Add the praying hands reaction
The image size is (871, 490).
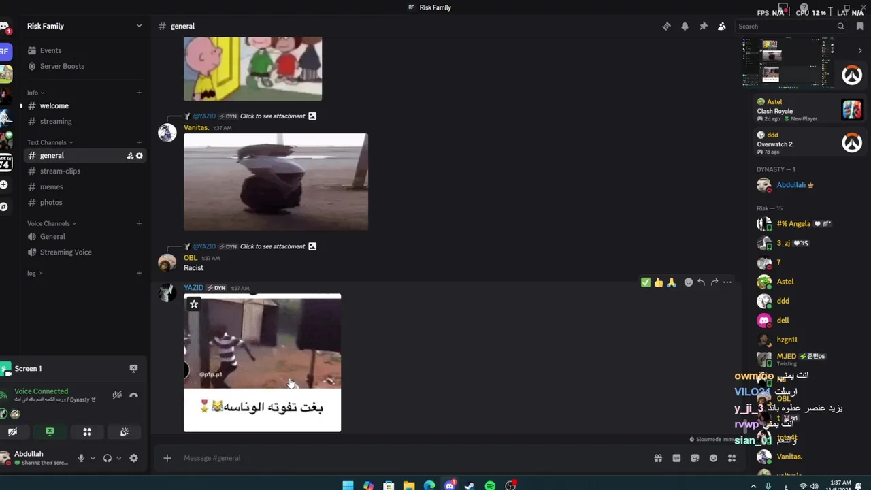click(x=672, y=282)
